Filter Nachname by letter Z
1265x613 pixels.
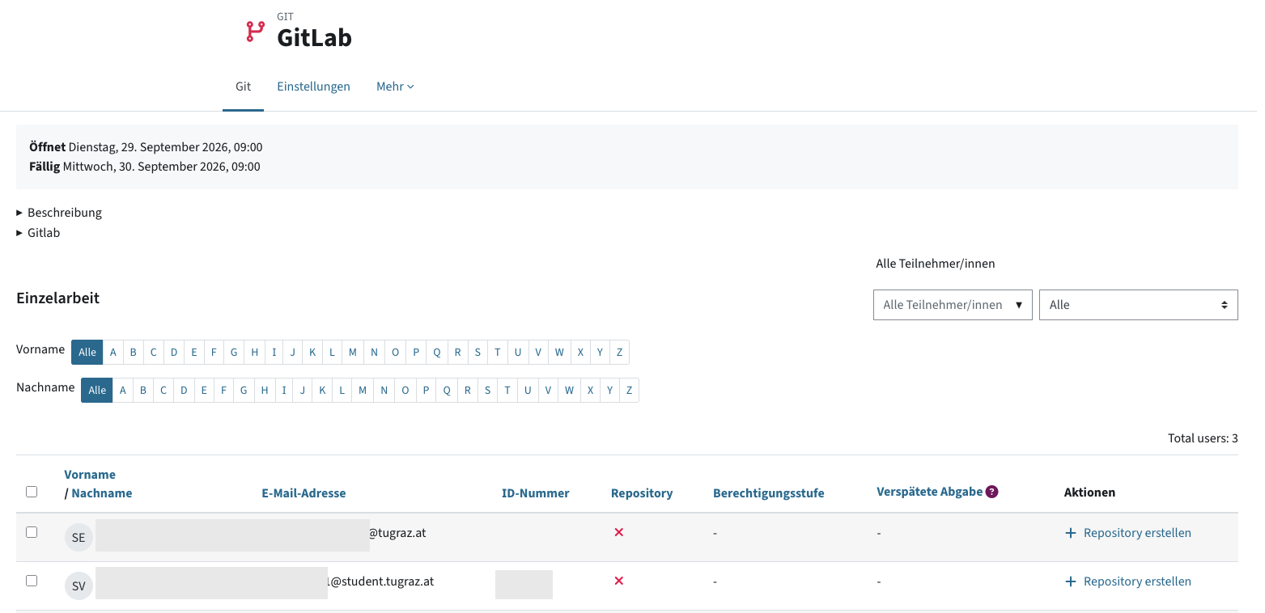pos(629,390)
